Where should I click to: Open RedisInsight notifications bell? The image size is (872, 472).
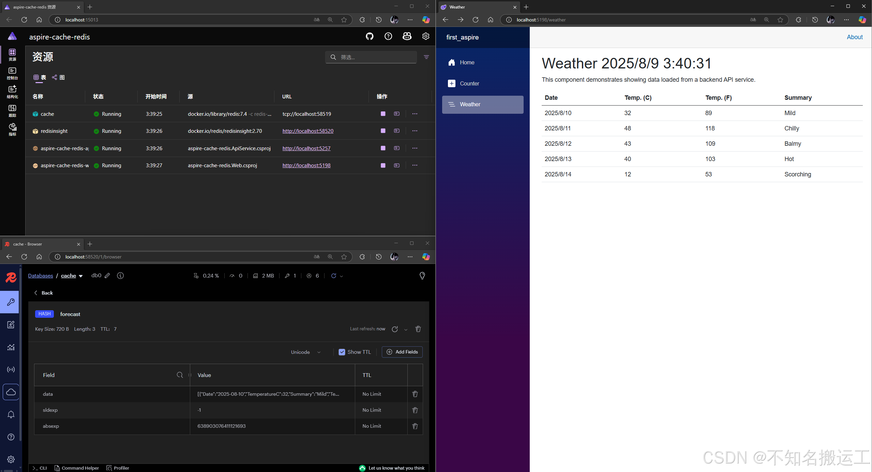(11, 414)
